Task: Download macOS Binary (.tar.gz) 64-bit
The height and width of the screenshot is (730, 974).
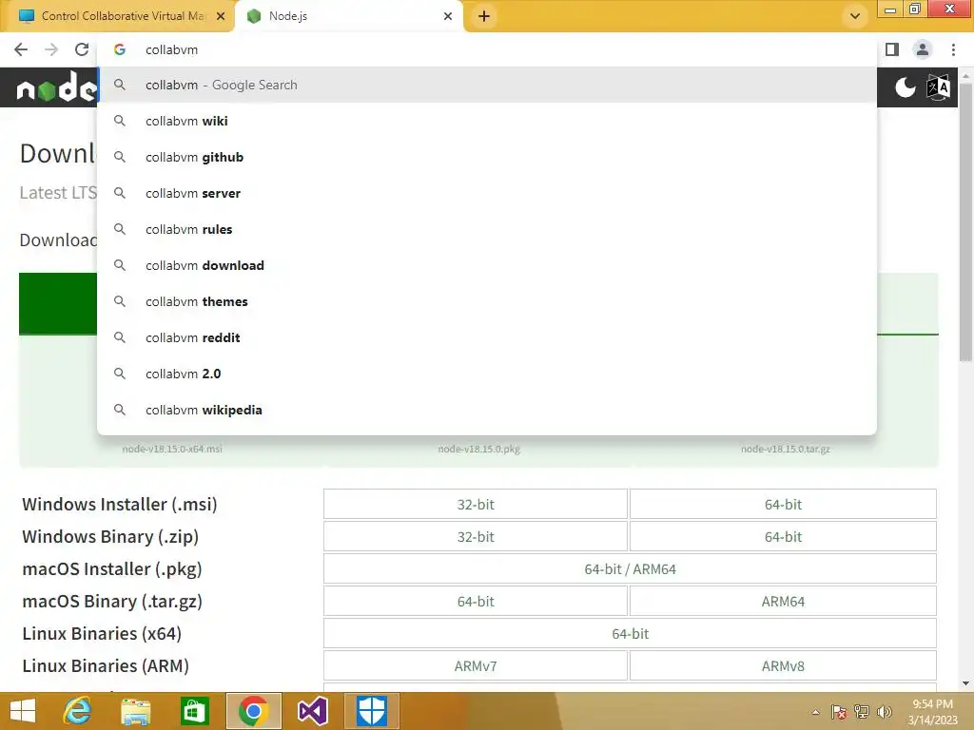Action: 476,601
